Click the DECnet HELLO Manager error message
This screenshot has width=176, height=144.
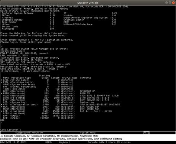click(34, 49)
